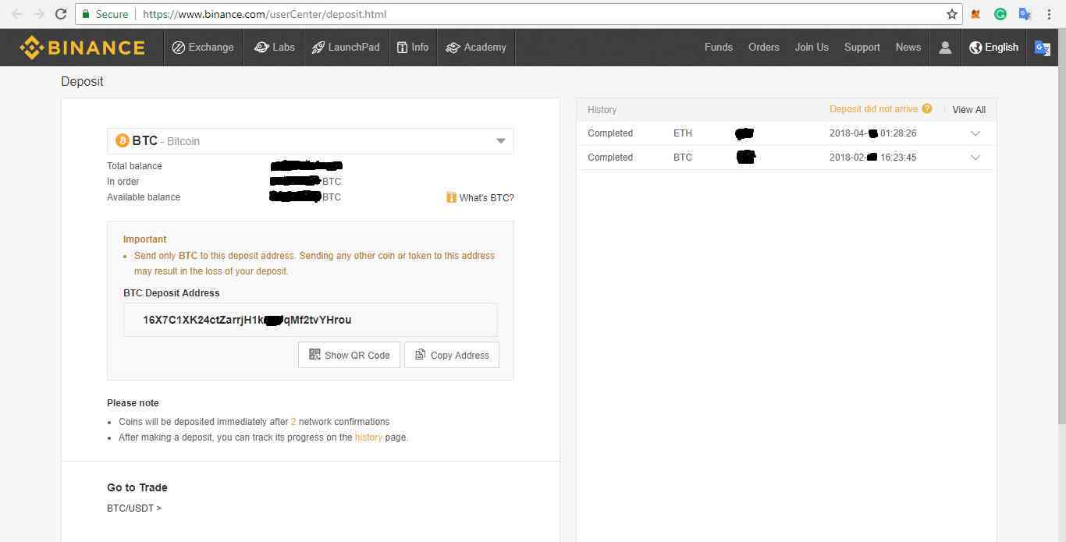
Task: Click the BTC completed deposit date
Action: click(872, 158)
